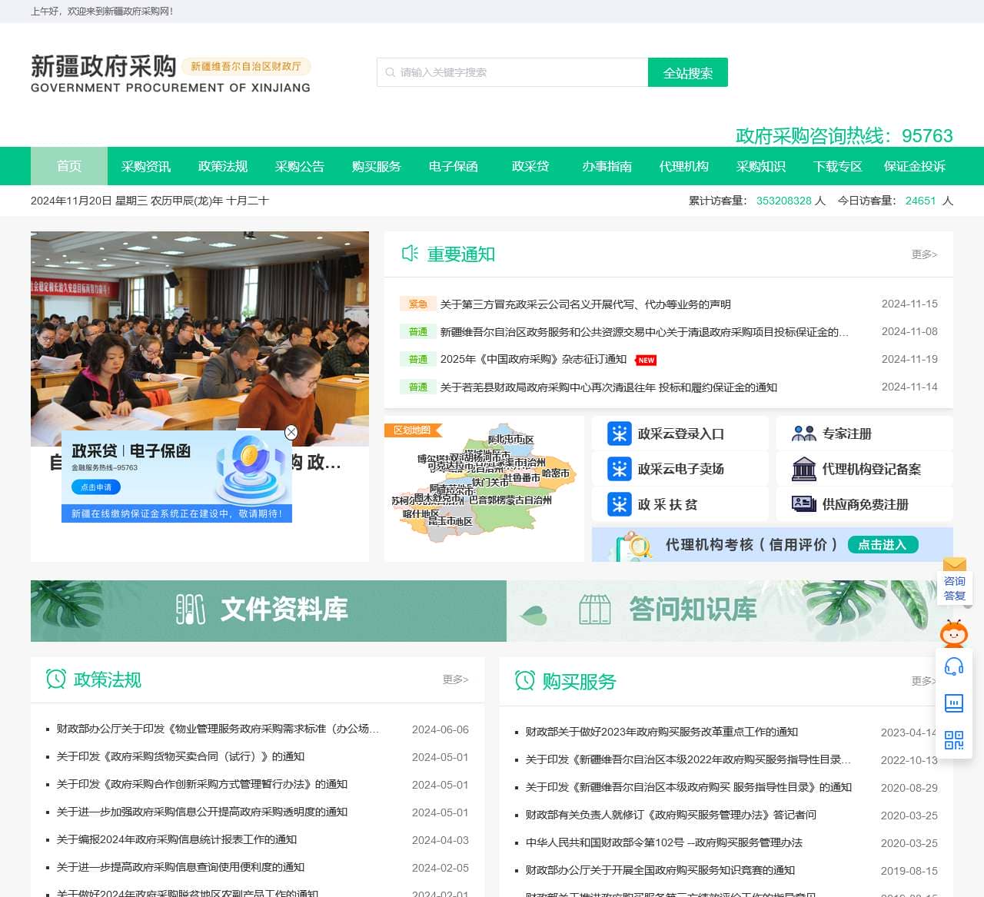Open the 采购公告 menu item

click(300, 166)
